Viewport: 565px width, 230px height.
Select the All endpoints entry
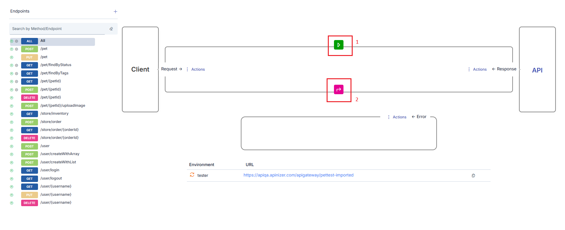coord(43,41)
